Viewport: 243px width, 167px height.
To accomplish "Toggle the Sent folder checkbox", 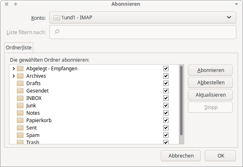I will point(166,128).
